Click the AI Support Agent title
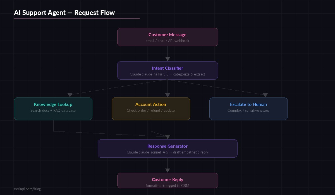Screen dimensions: 335x195 64,13
